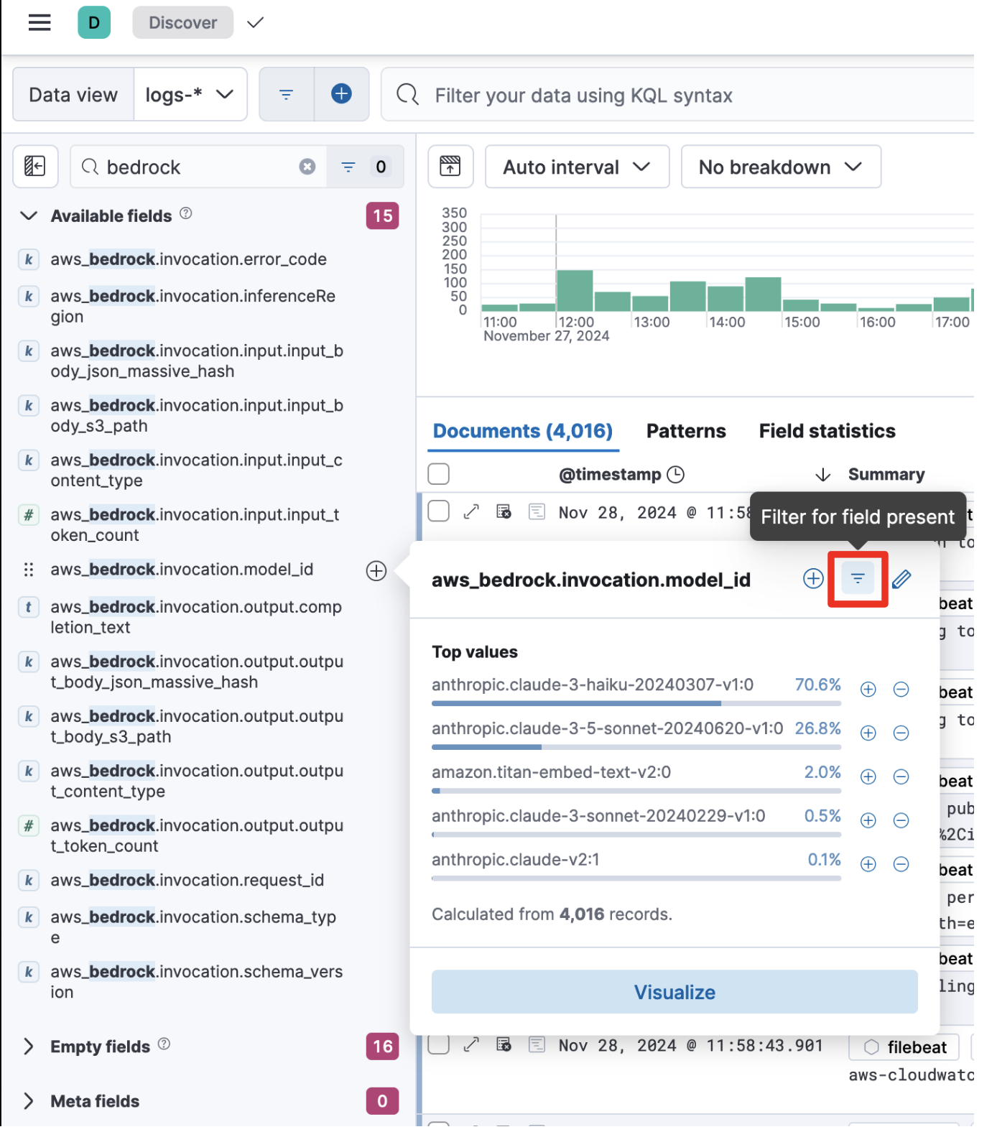Add a new filter with plus button
The height and width of the screenshot is (1132, 997).
click(x=342, y=94)
